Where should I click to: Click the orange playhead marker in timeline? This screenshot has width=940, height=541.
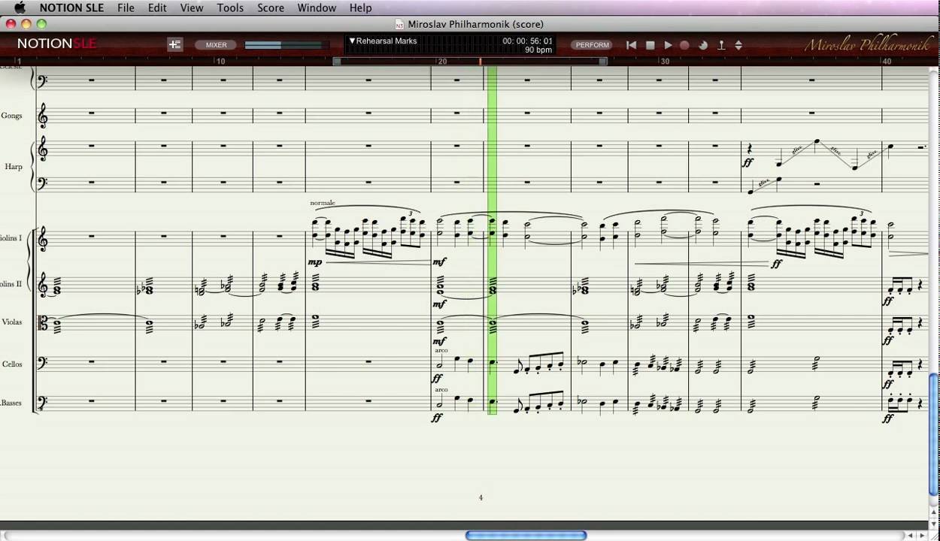(480, 62)
